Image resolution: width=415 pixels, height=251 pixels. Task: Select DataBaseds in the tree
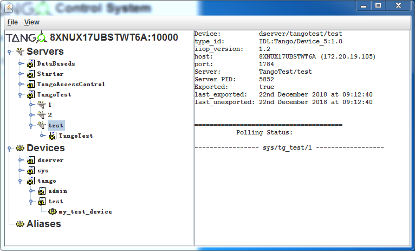click(56, 63)
